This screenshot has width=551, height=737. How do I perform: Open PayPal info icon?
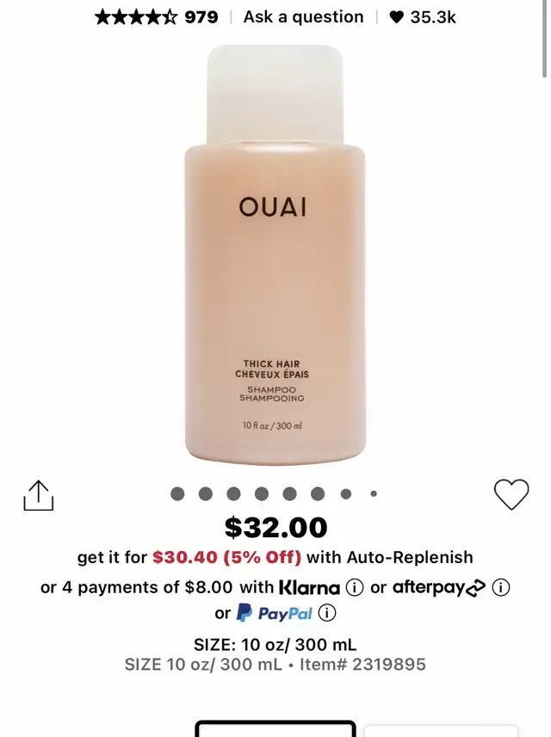327,613
